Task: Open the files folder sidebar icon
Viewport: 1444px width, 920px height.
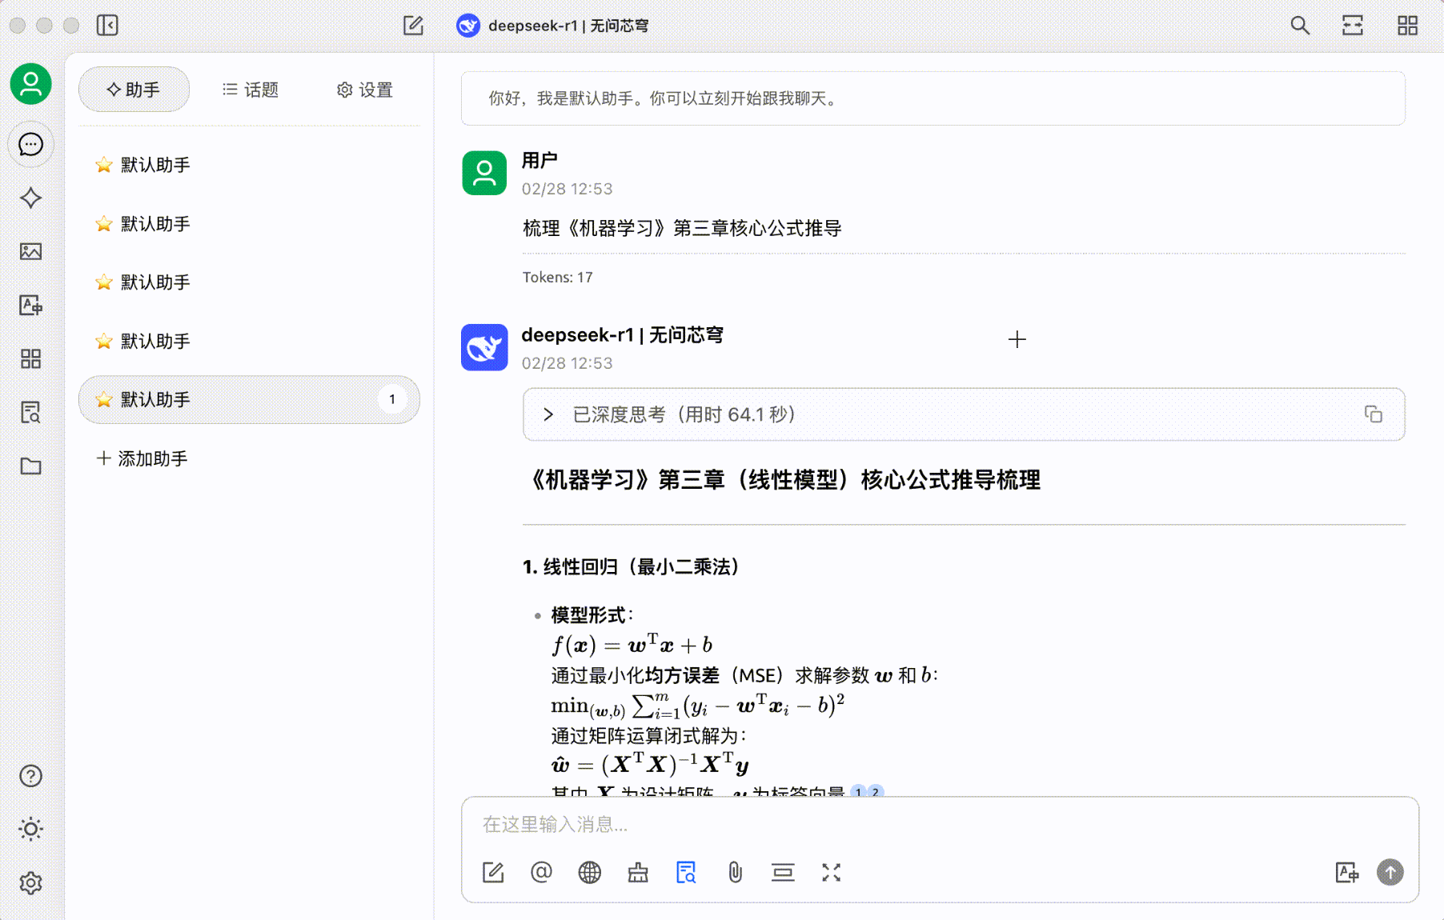Action: (x=30, y=466)
